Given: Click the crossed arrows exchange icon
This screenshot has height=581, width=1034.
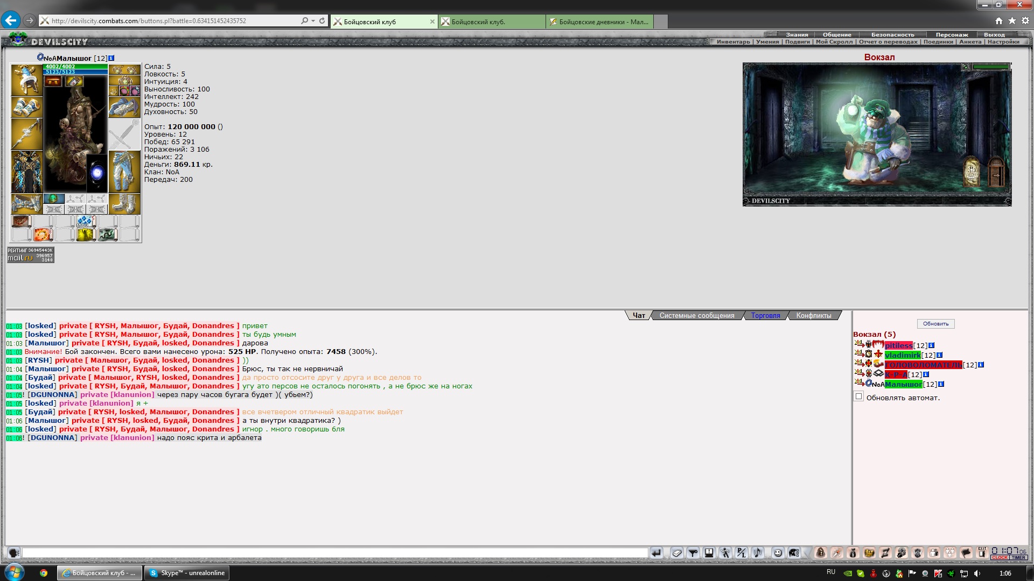Looking at the screenshot, I should 885,552.
